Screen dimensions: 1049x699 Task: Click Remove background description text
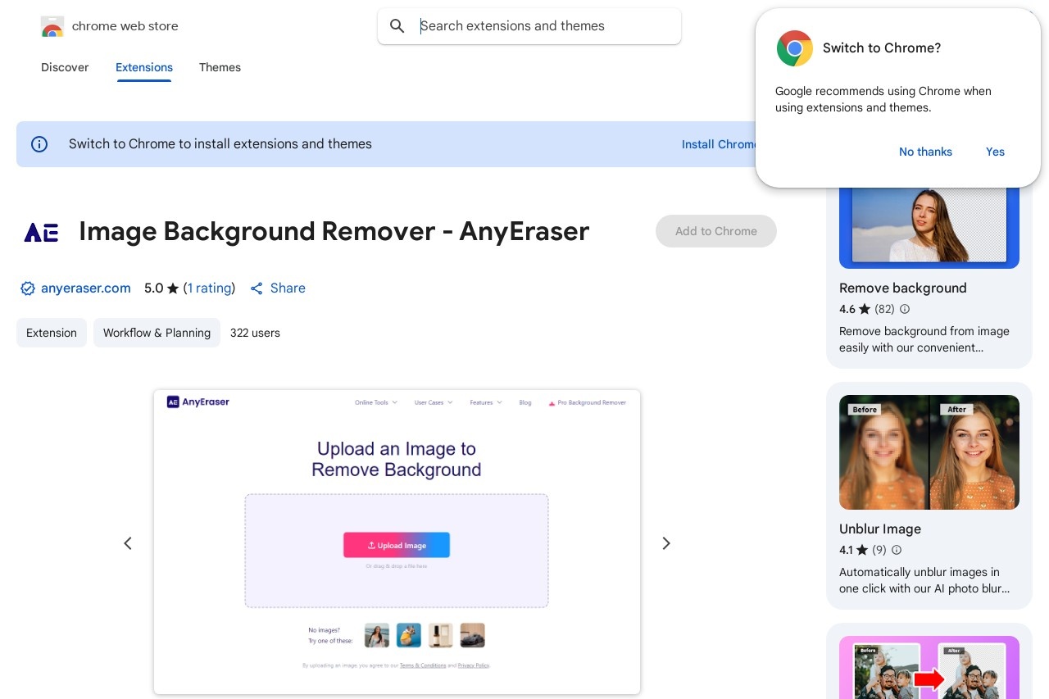click(924, 339)
